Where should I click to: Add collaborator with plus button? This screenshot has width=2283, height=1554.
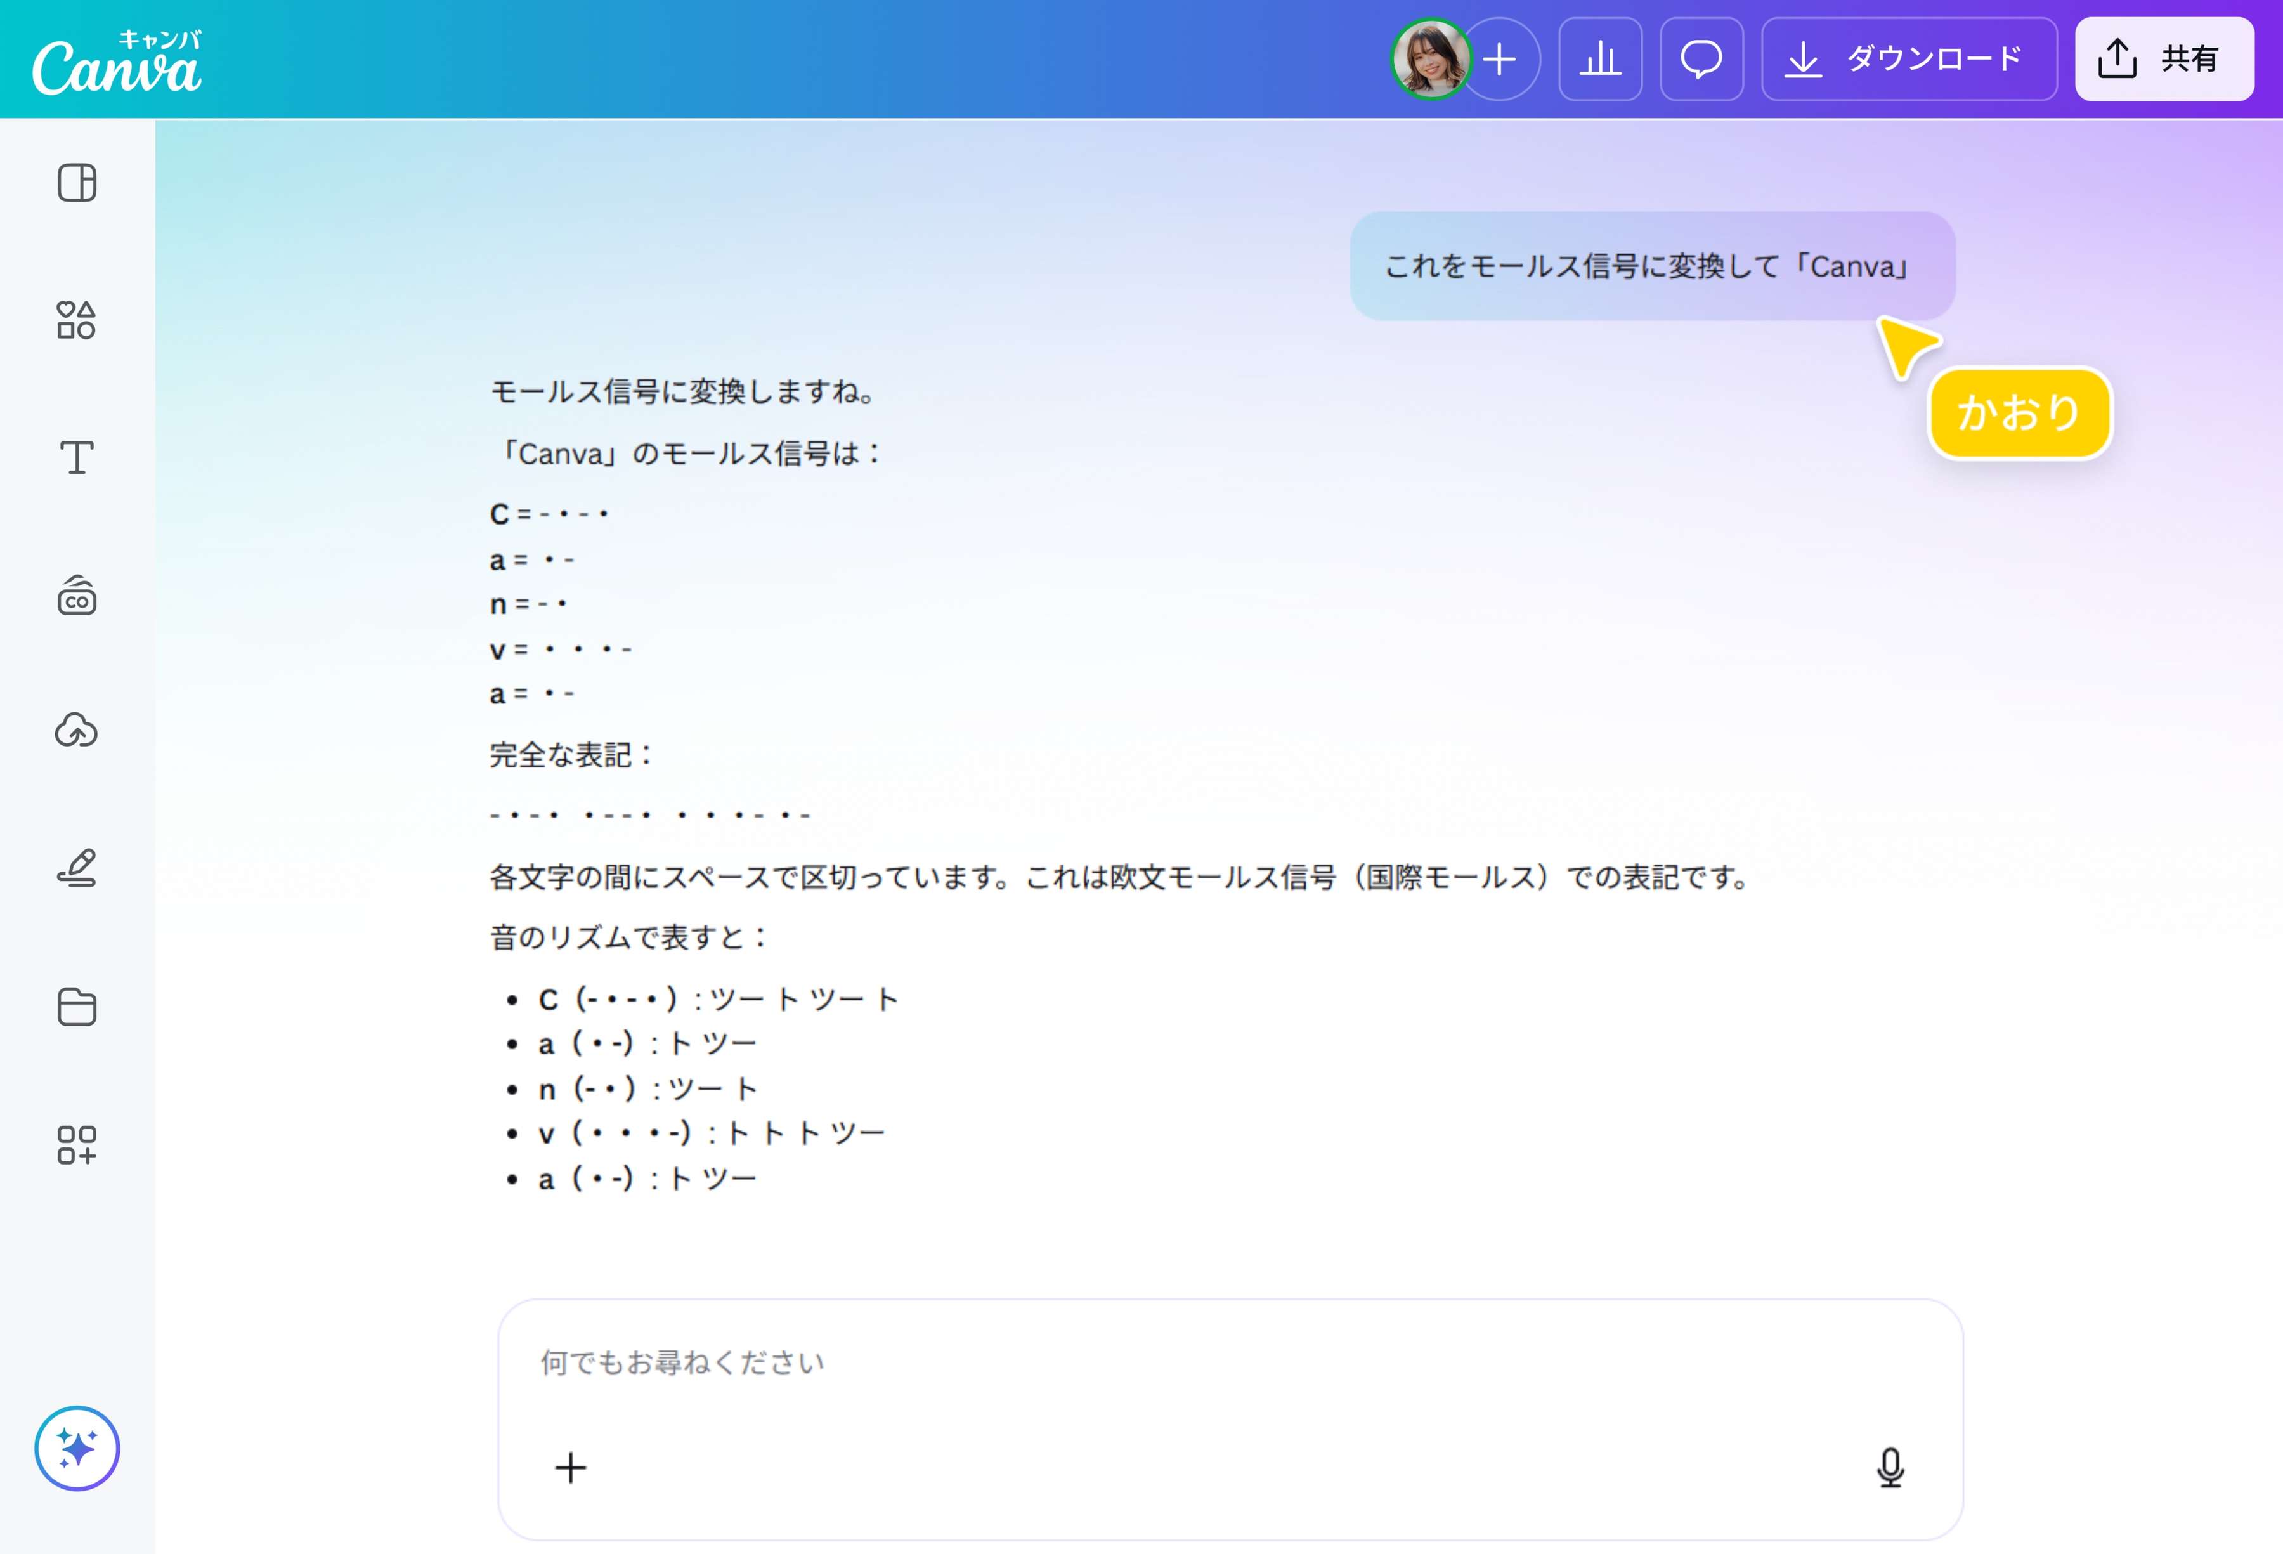[1500, 59]
